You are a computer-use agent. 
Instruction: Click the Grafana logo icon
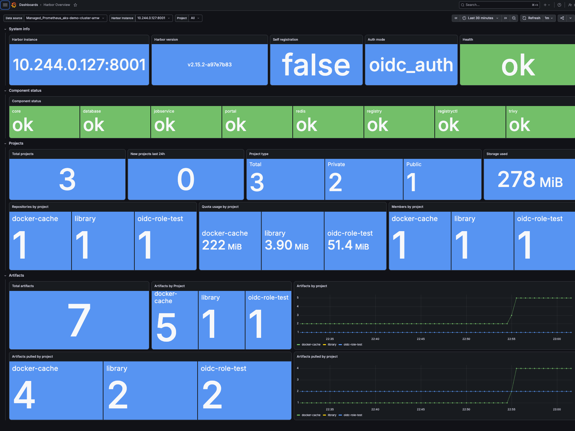coord(14,5)
